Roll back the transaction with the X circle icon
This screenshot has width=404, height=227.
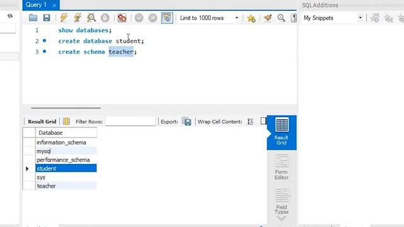point(153,18)
